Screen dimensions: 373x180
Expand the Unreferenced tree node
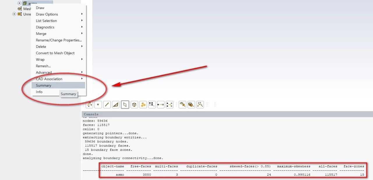(14, 14)
